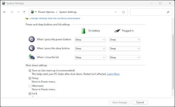Click the laptop lid close icon
The width and height of the screenshot is (175, 107).
32,57
